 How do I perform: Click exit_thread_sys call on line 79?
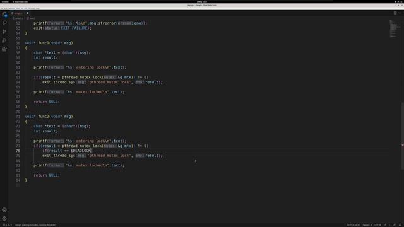[x=102, y=156]
